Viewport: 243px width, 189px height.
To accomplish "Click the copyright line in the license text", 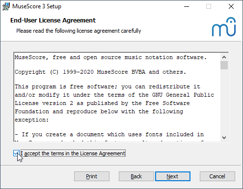I will click(x=100, y=72).
